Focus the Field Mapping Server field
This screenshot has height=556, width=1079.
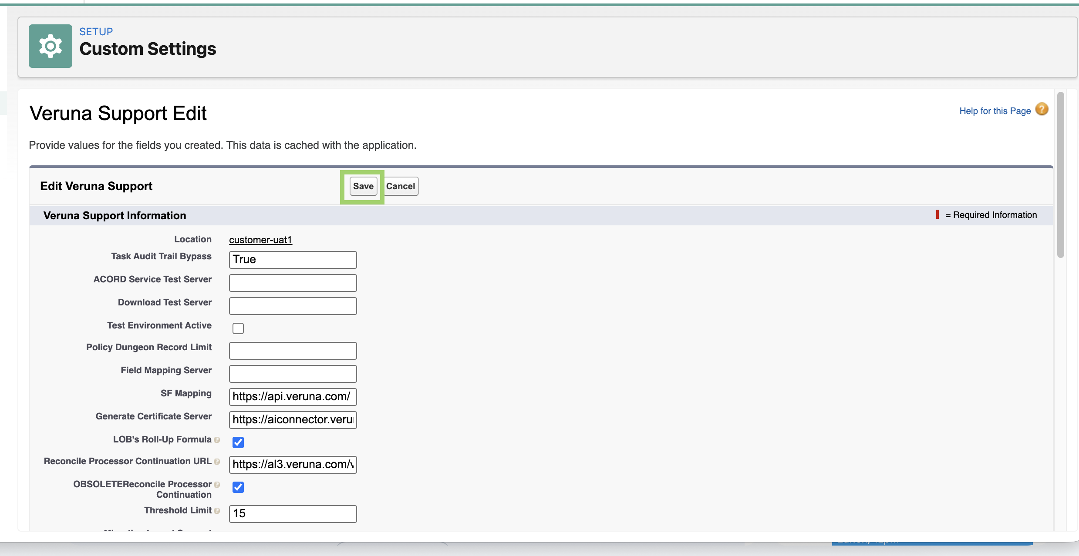coord(293,374)
